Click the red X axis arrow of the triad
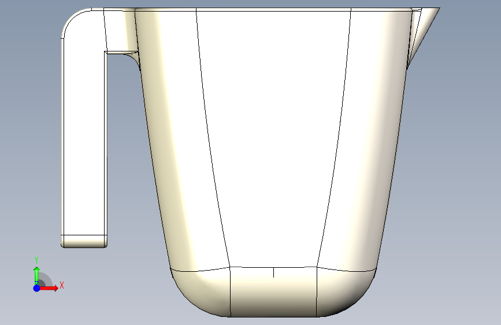This screenshot has height=325, width=501. pos(49,288)
